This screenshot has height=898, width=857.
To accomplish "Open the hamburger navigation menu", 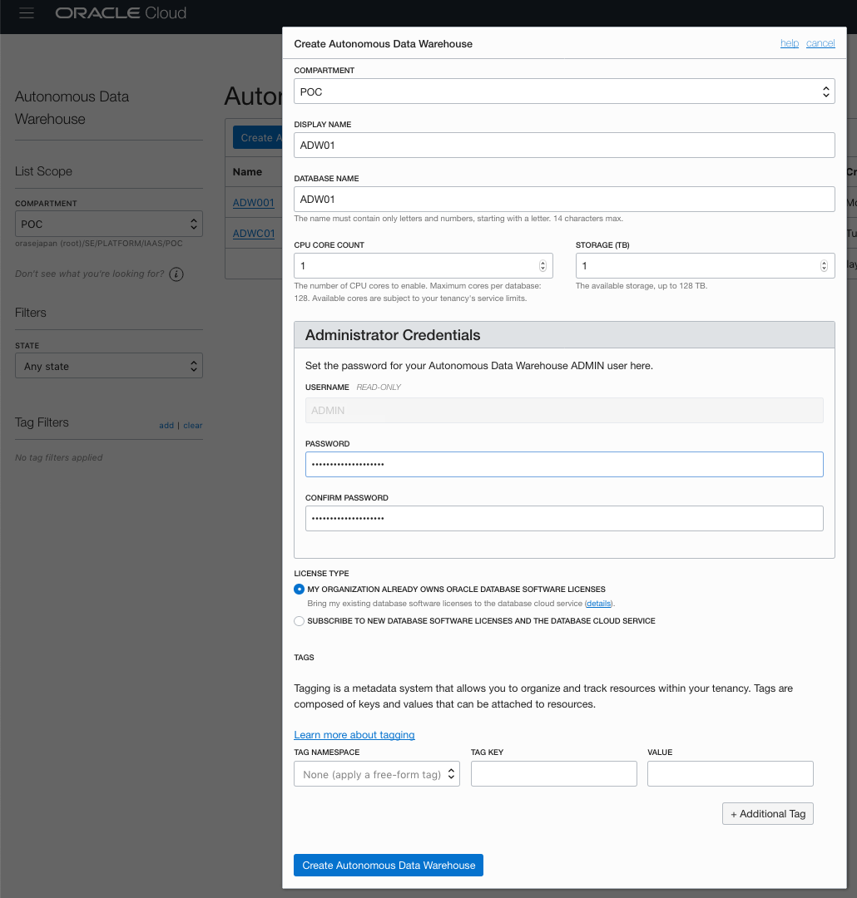I will 27,13.
